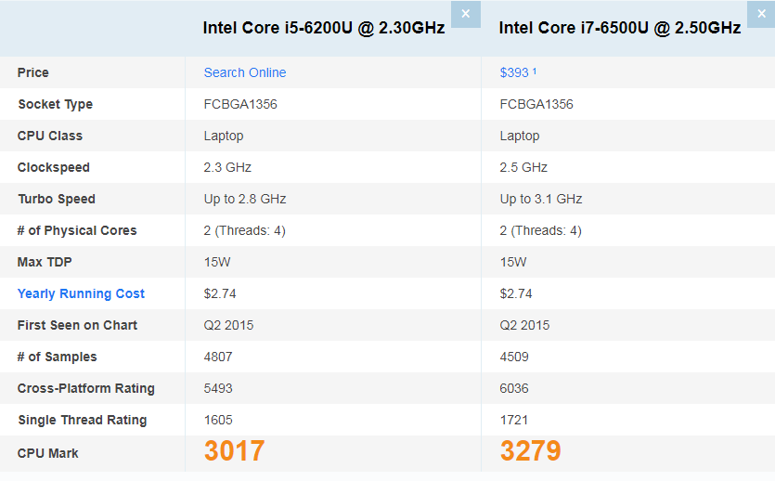Click the Intel Core i5-6200U heading

click(x=324, y=28)
